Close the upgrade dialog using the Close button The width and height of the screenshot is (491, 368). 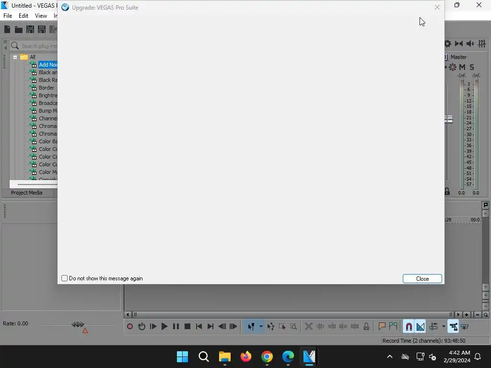pos(422,278)
